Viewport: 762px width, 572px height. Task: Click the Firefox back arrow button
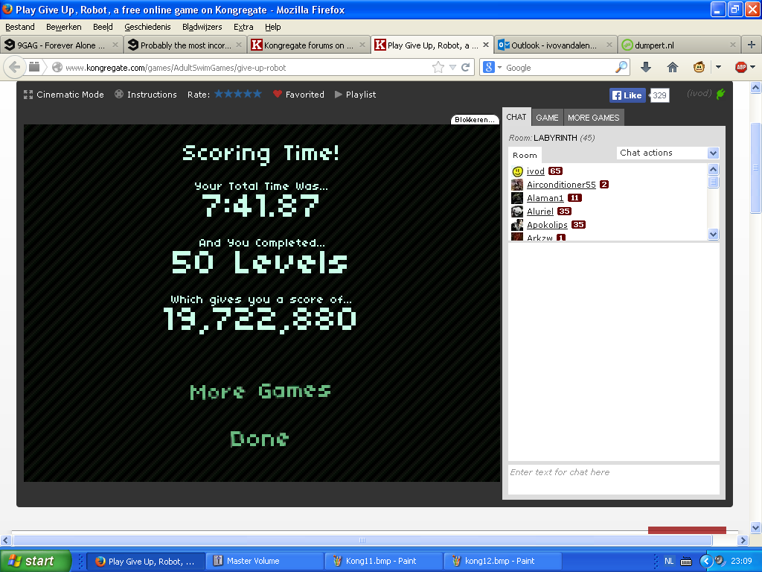(15, 67)
